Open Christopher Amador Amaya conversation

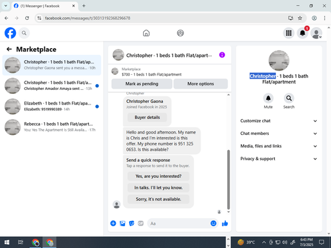click(52, 86)
